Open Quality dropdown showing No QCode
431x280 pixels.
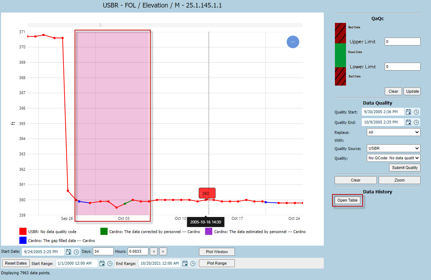tap(394, 158)
